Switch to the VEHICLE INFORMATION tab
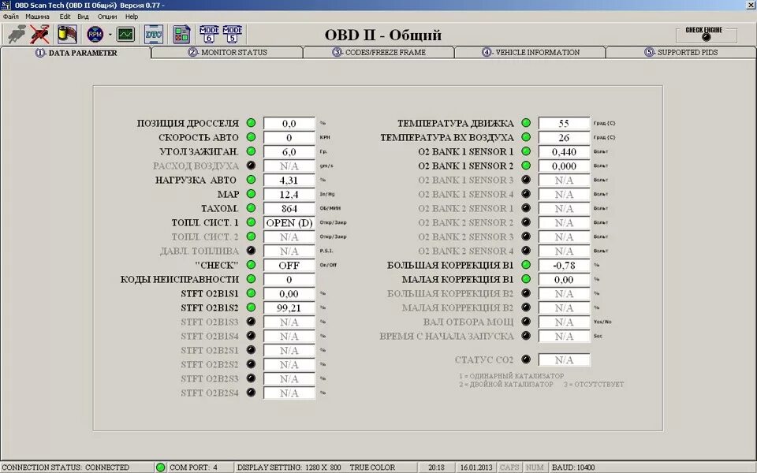This screenshot has height=473, width=757. [x=530, y=52]
